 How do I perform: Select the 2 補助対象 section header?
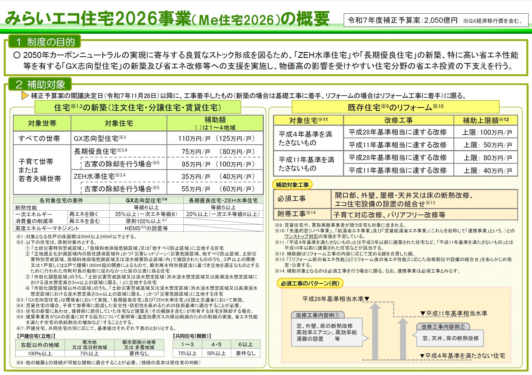40,84
